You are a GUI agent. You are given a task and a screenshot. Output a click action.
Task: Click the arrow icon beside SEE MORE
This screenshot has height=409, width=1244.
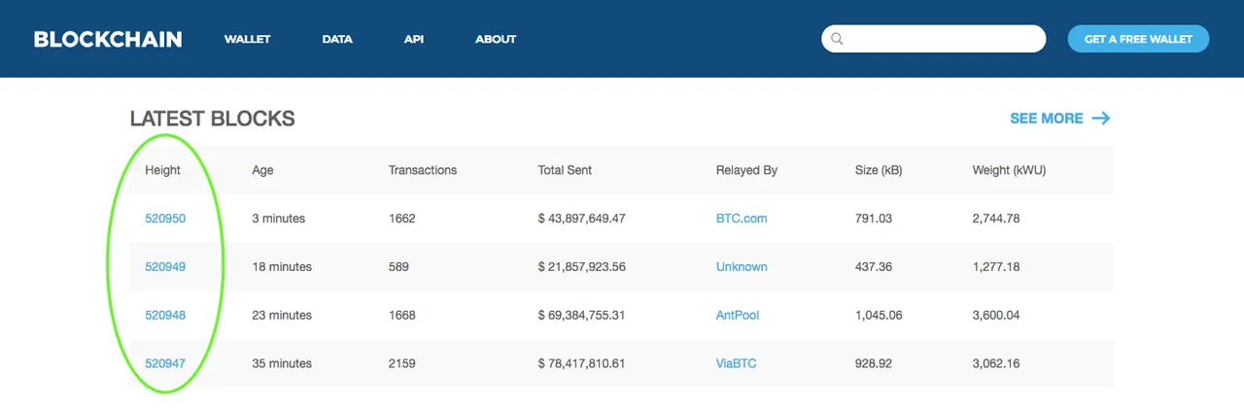(x=1101, y=119)
